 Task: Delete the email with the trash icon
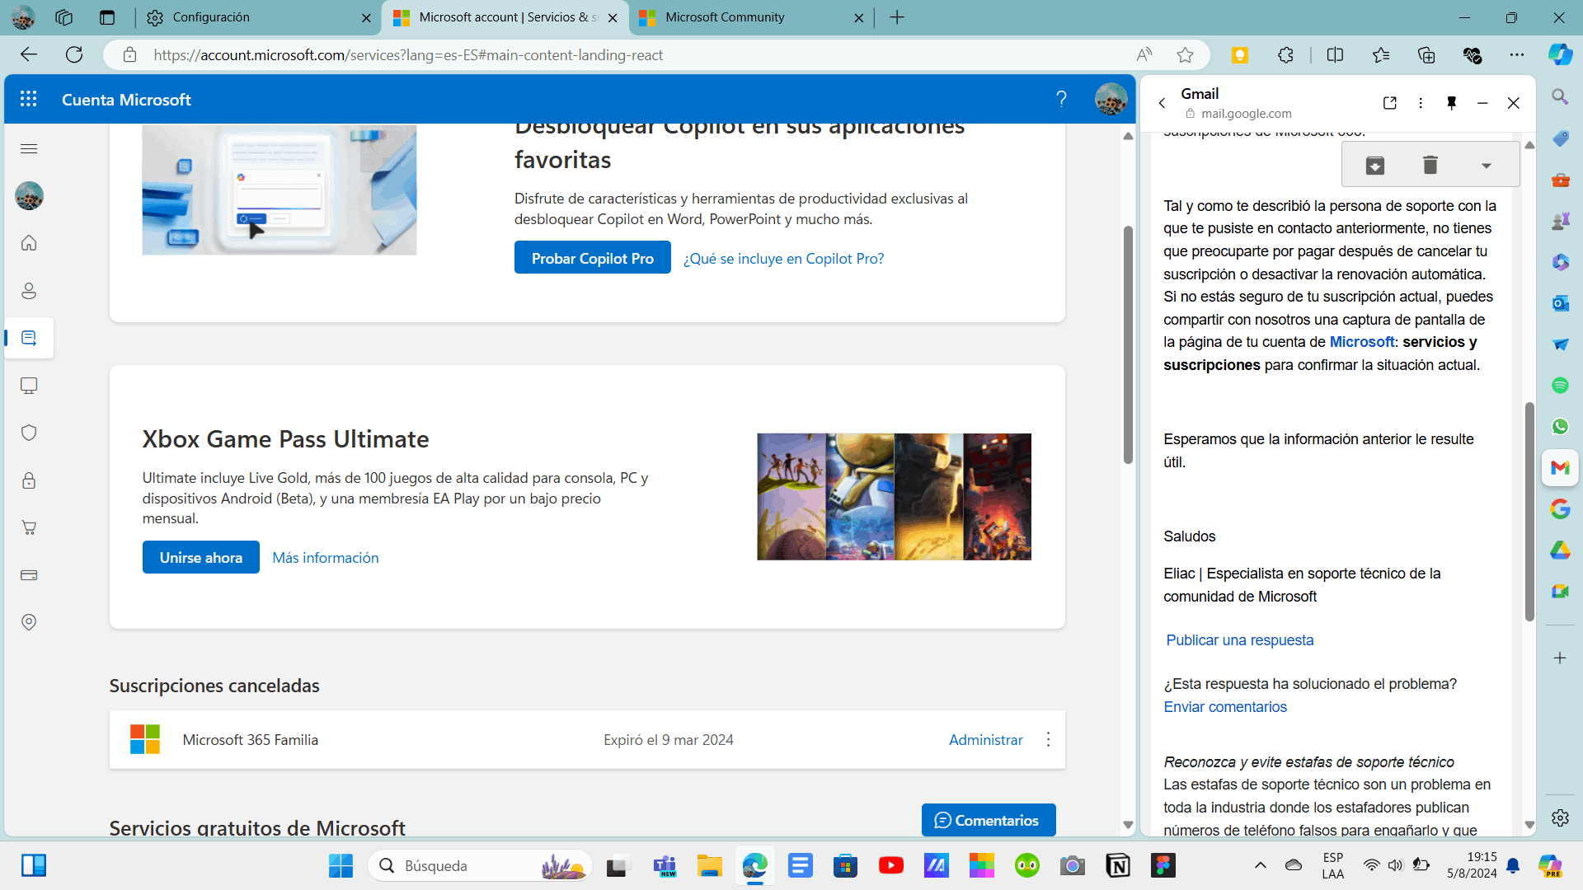(1430, 165)
